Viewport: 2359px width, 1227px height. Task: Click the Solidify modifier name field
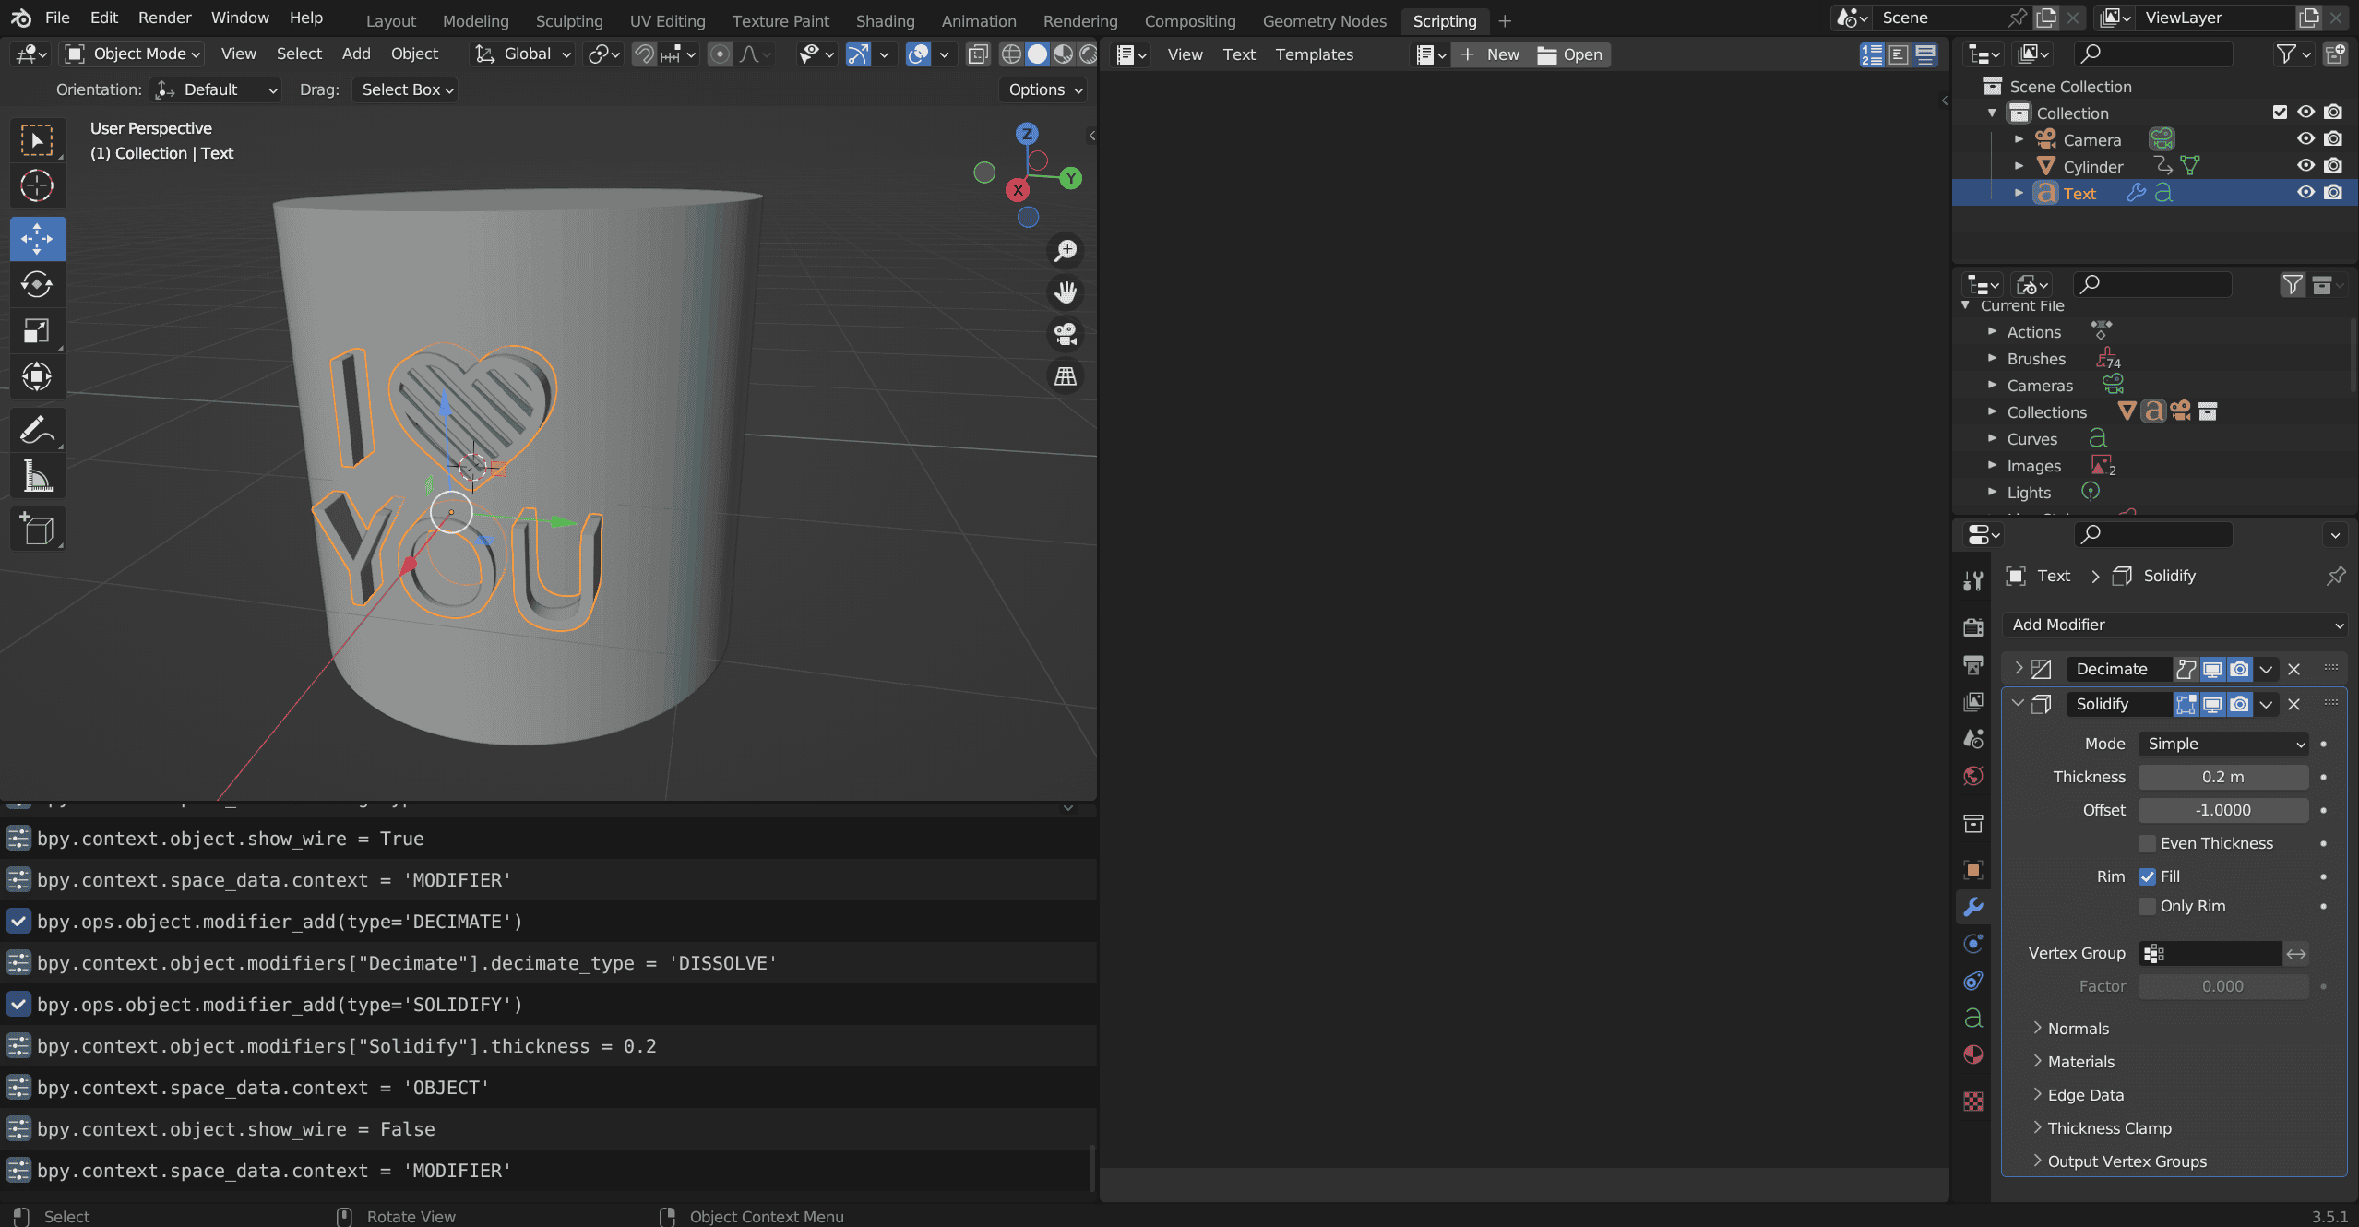[x=2119, y=704]
